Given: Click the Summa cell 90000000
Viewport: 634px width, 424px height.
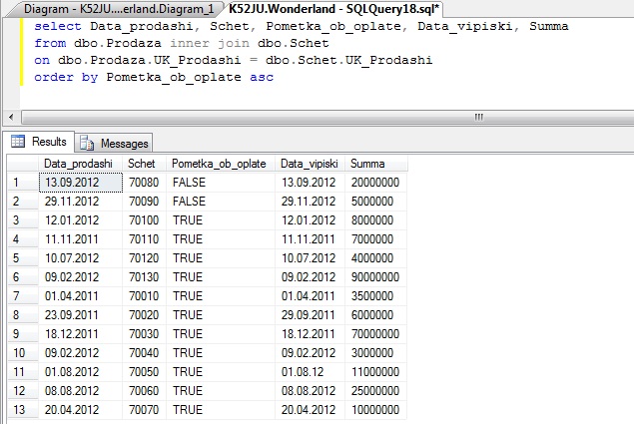Looking at the screenshot, I should [376, 277].
